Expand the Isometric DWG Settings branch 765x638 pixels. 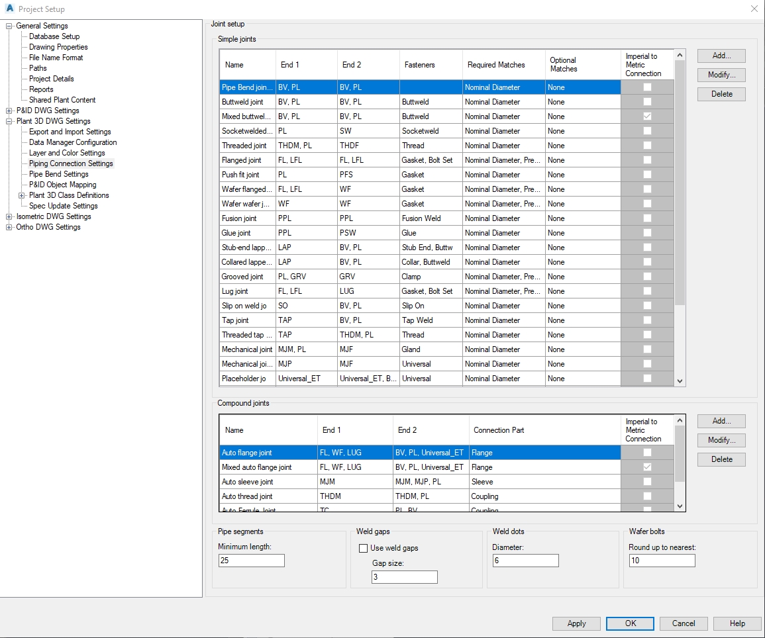[8, 216]
